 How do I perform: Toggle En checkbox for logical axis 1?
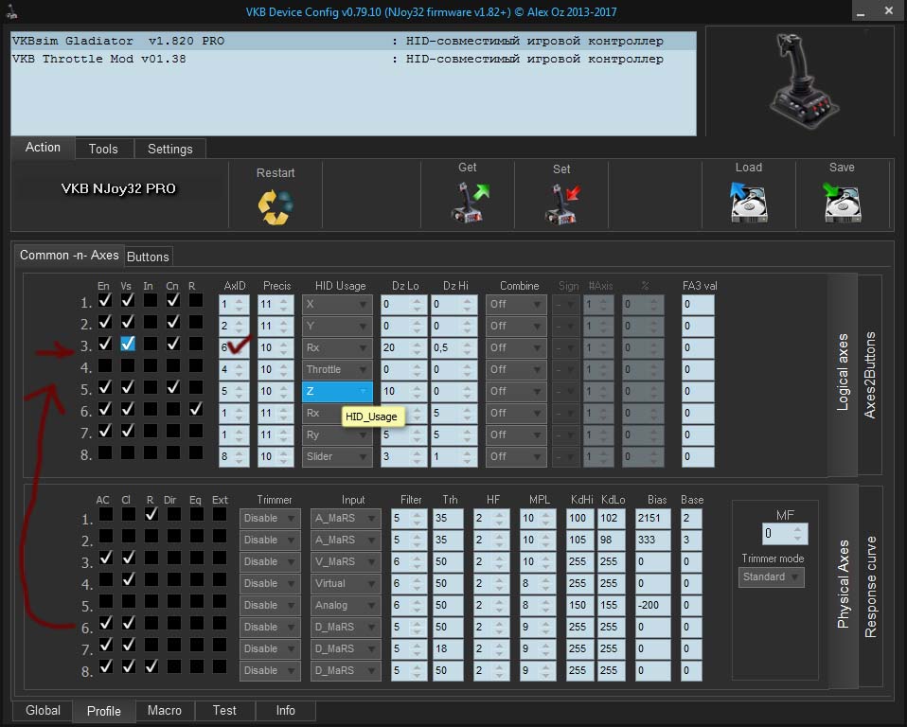[105, 300]
